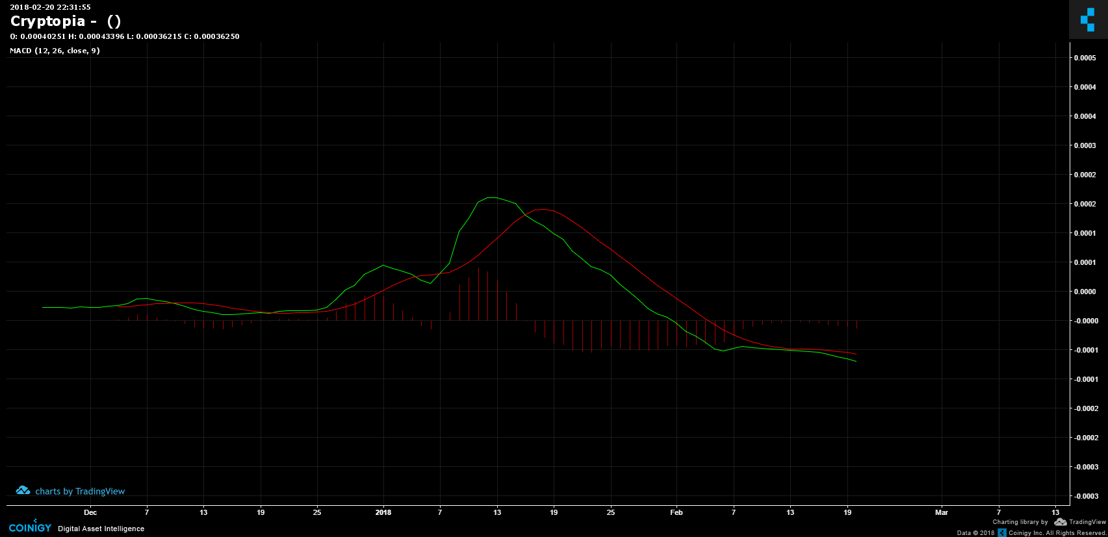
Task: Click the red signal line peak near Jan 18
Action: coord(542,209)
